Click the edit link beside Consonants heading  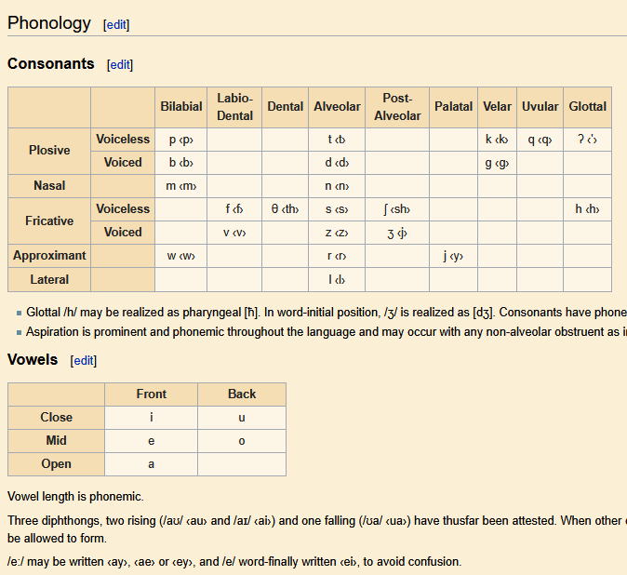pos(120,65)
